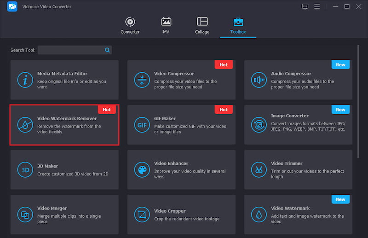Click "Crop the redundant video footage" text
This screenshot has height=238, width=368.
187,219
